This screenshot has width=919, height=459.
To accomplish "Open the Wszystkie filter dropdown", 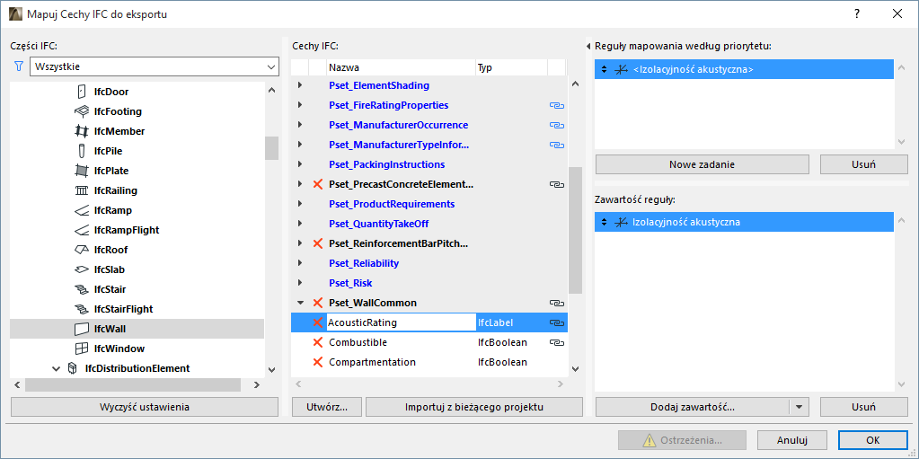I will coord(154,67).
